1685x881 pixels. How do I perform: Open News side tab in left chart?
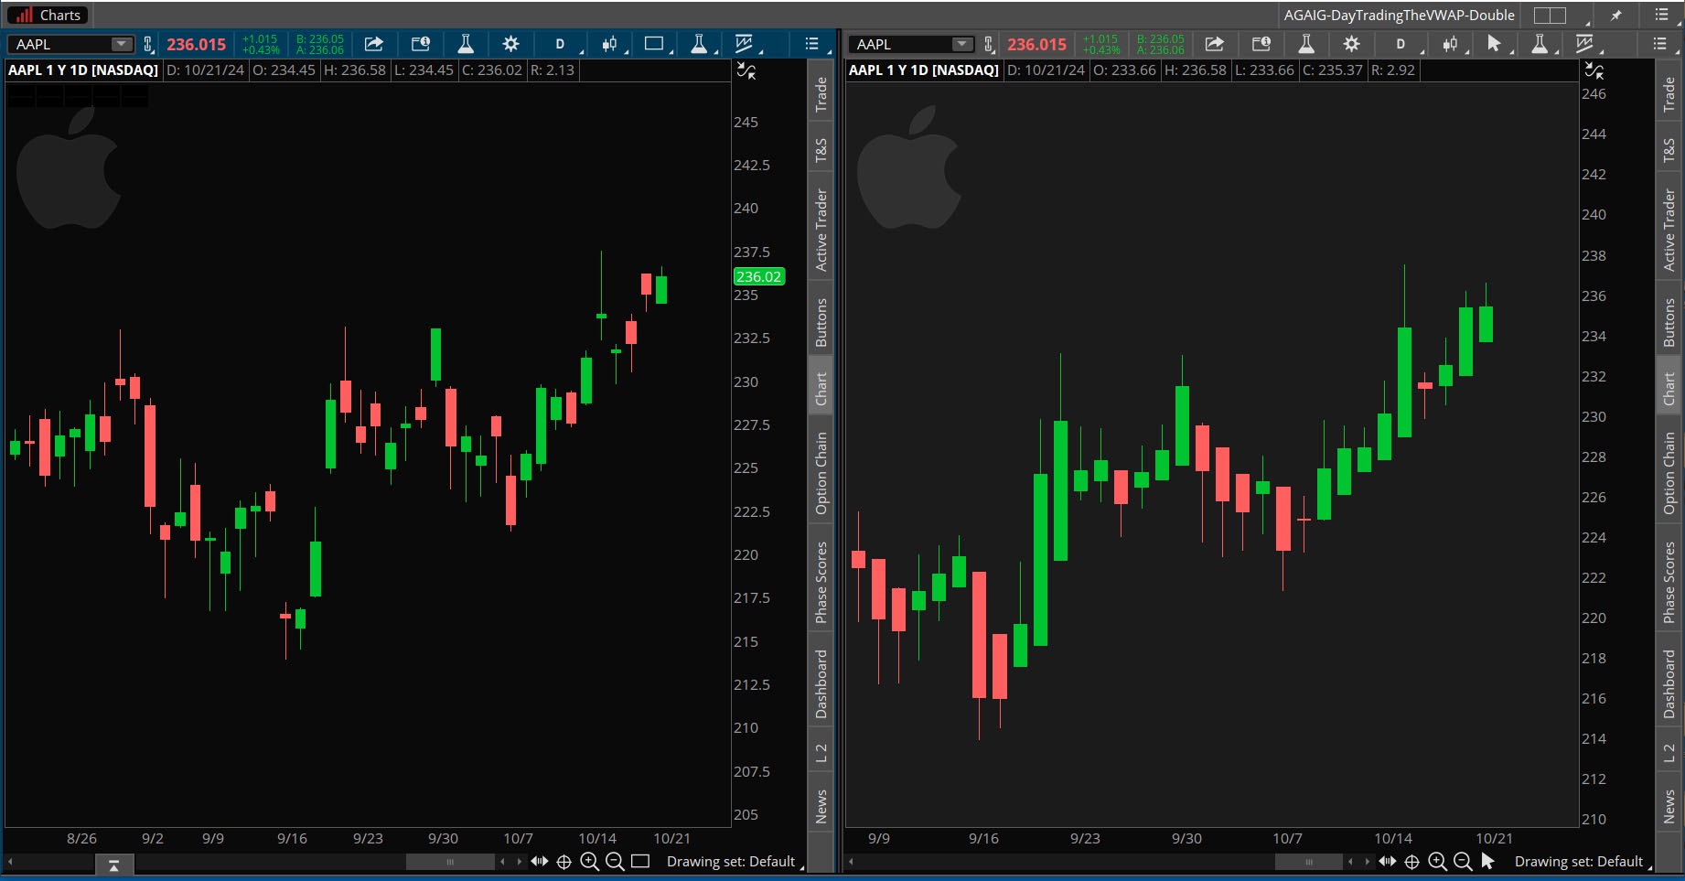[821, 806]
